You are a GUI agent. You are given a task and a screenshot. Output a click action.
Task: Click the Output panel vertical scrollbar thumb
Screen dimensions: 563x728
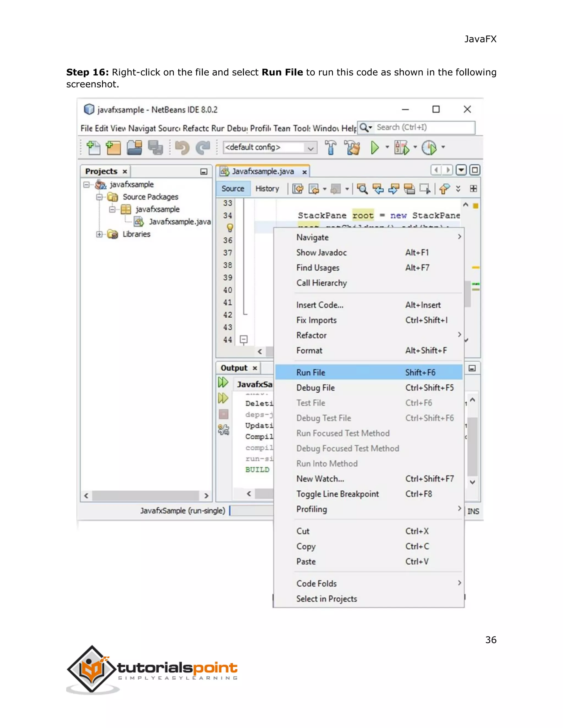point(472,447)
